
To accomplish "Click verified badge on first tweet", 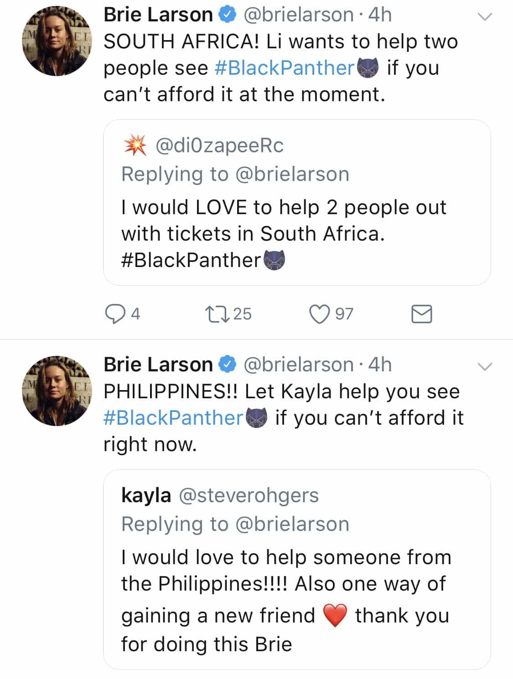I will tap(228, 15).
